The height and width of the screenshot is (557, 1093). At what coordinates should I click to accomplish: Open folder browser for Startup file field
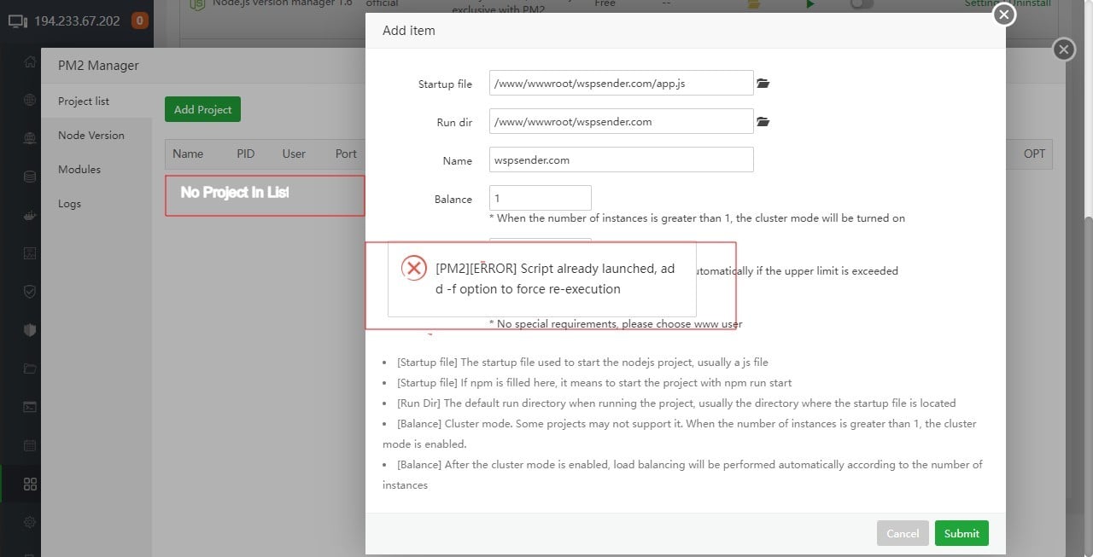763,83
